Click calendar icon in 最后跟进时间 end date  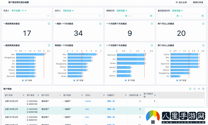(202, 16)
